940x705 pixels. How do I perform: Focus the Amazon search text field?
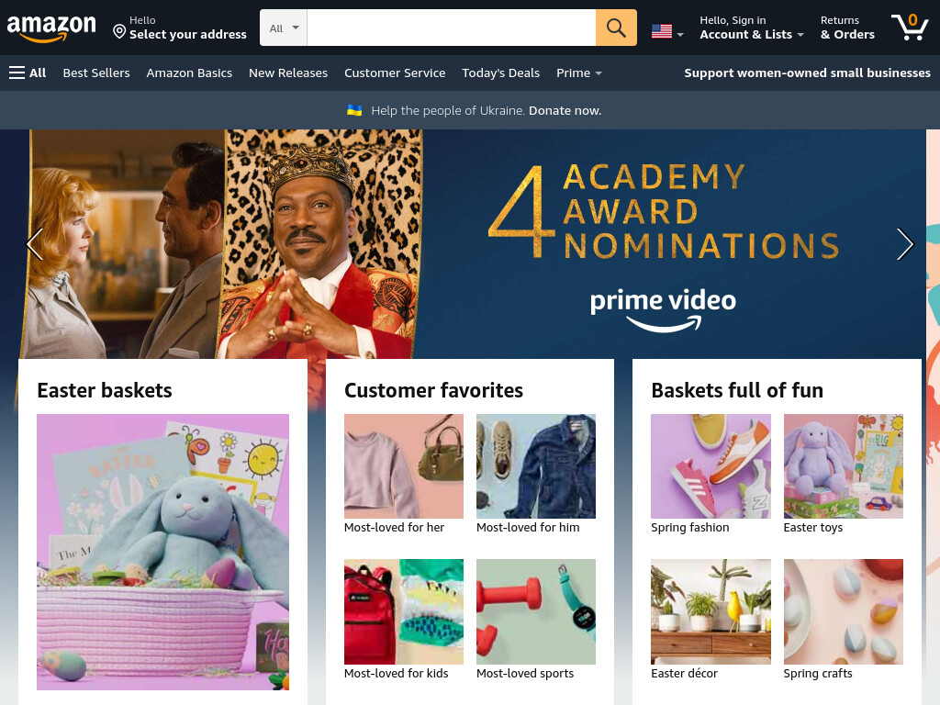click(x=451, y=28)
